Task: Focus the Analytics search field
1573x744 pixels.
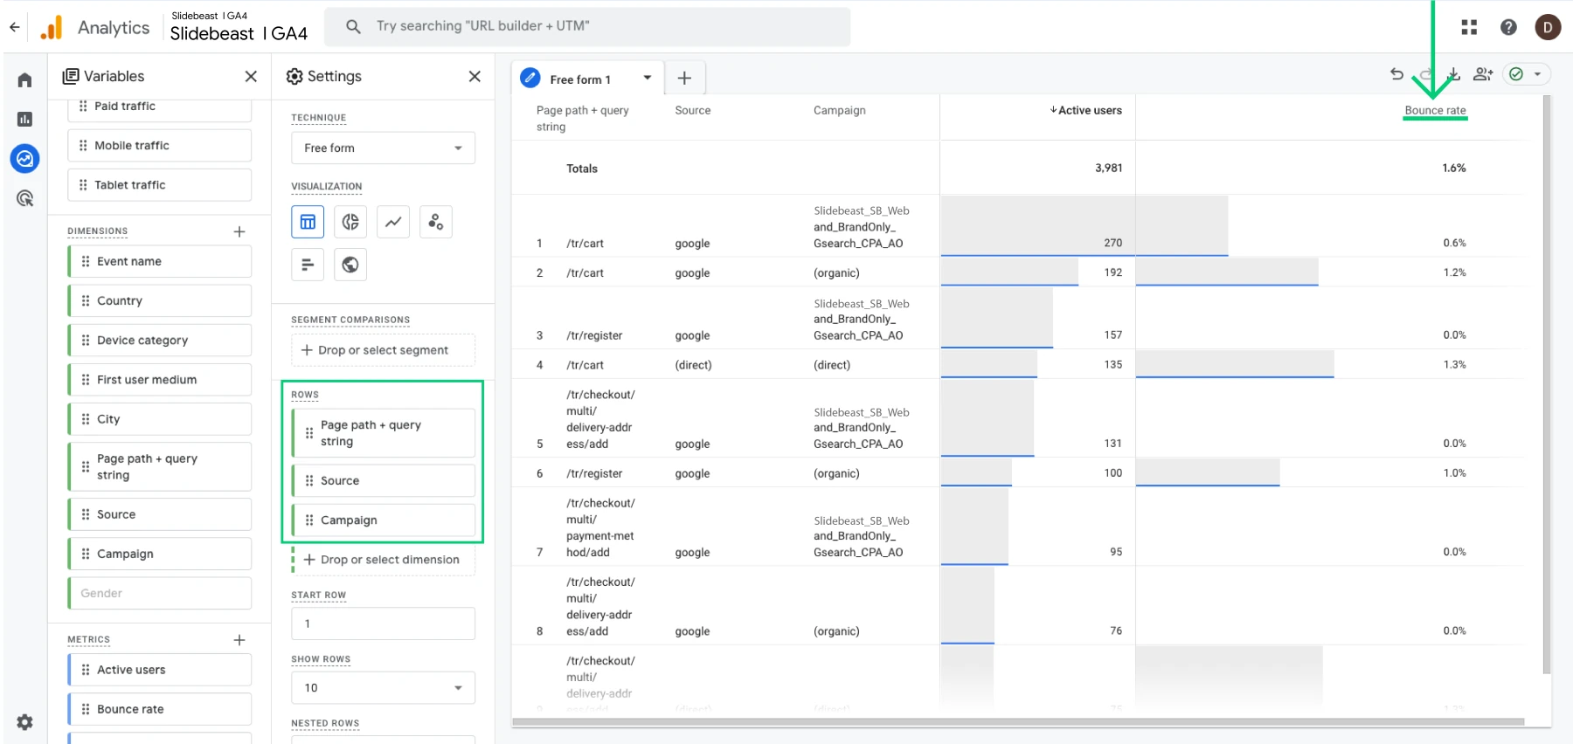Action: [x=587, y=26]
